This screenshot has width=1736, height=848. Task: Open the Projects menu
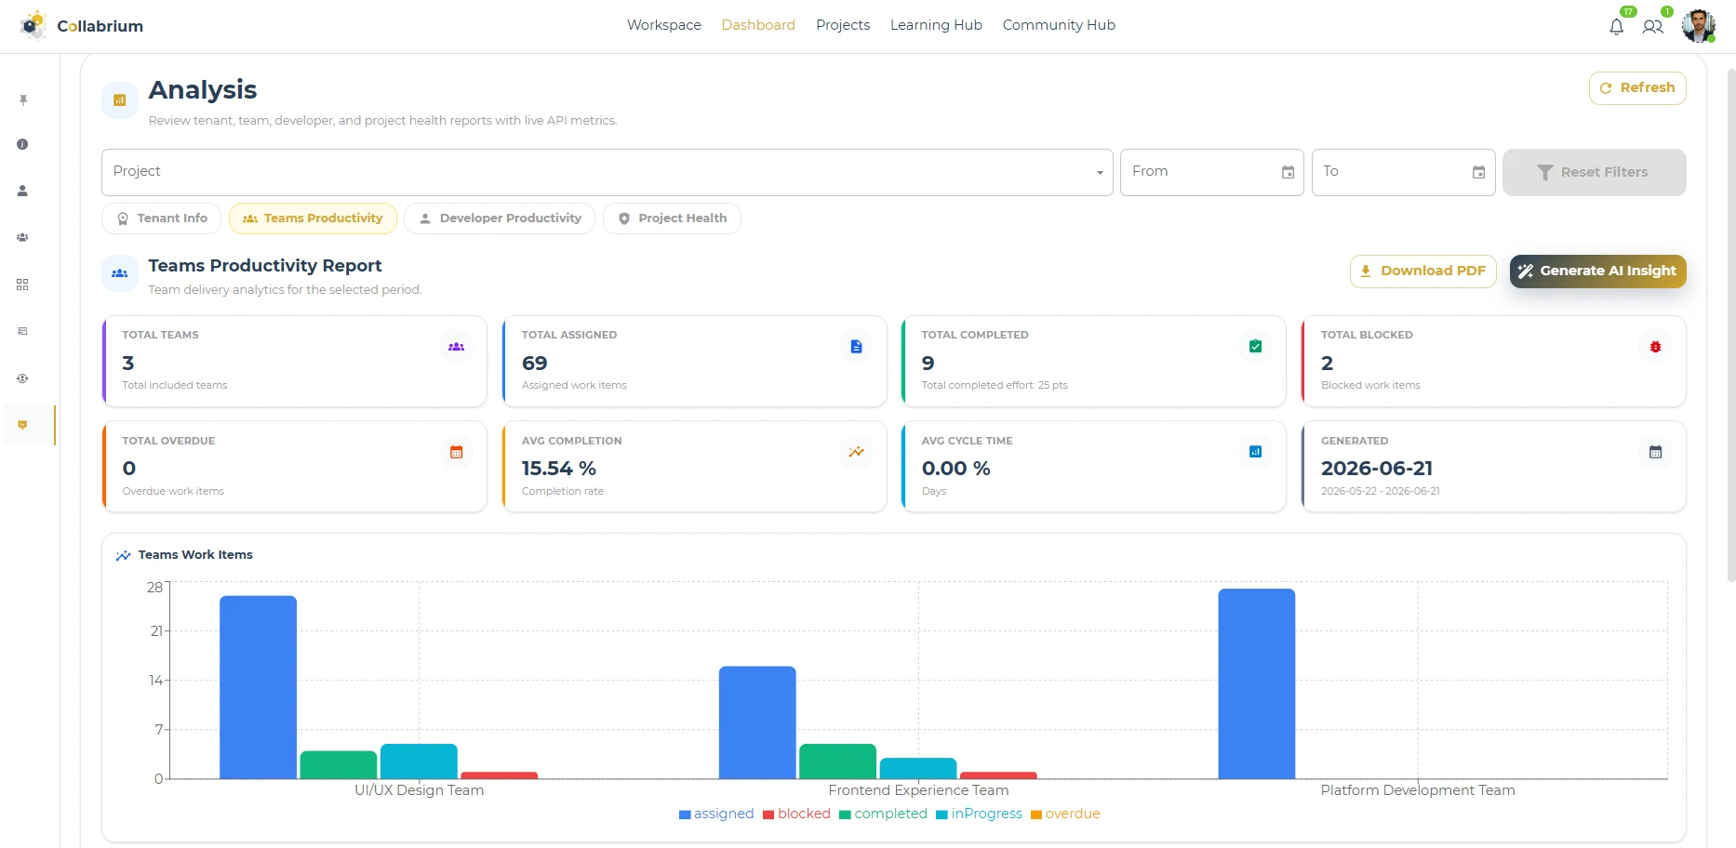coord(843,25)
